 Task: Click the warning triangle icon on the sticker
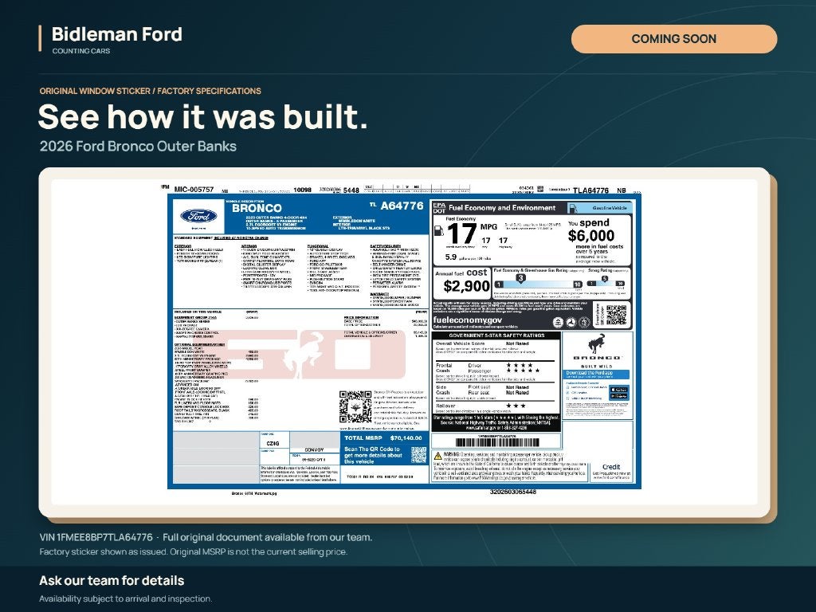pos(437,456)
